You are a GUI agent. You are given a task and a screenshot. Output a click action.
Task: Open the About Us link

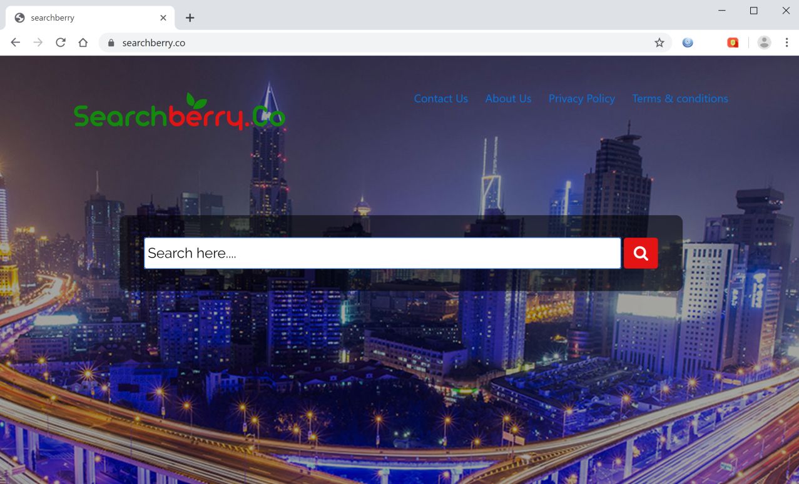pyautogui.click(x=508, y=99)
